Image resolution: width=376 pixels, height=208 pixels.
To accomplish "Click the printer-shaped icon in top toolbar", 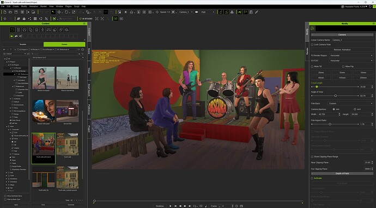I will (232, 12).
